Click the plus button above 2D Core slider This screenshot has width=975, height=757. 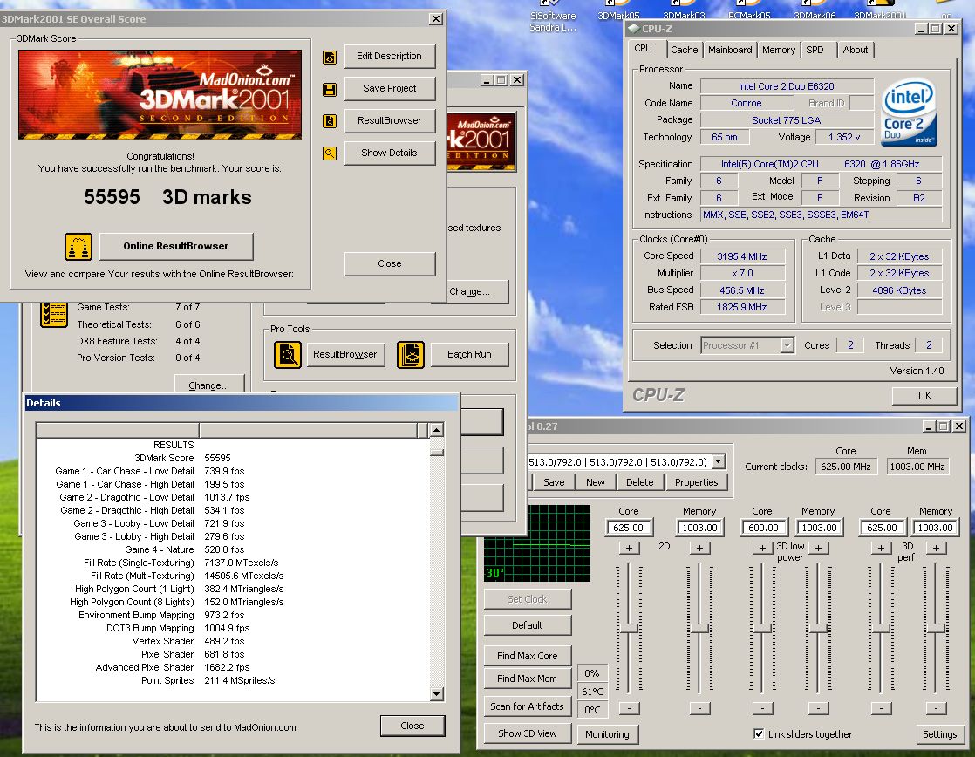[x=630, y=548]
